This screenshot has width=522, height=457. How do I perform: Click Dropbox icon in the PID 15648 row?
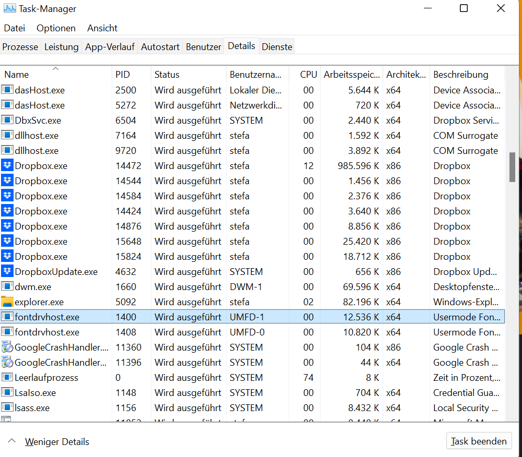[7, 241]
